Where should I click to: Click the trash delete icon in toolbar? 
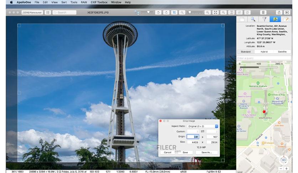(263, 13)
